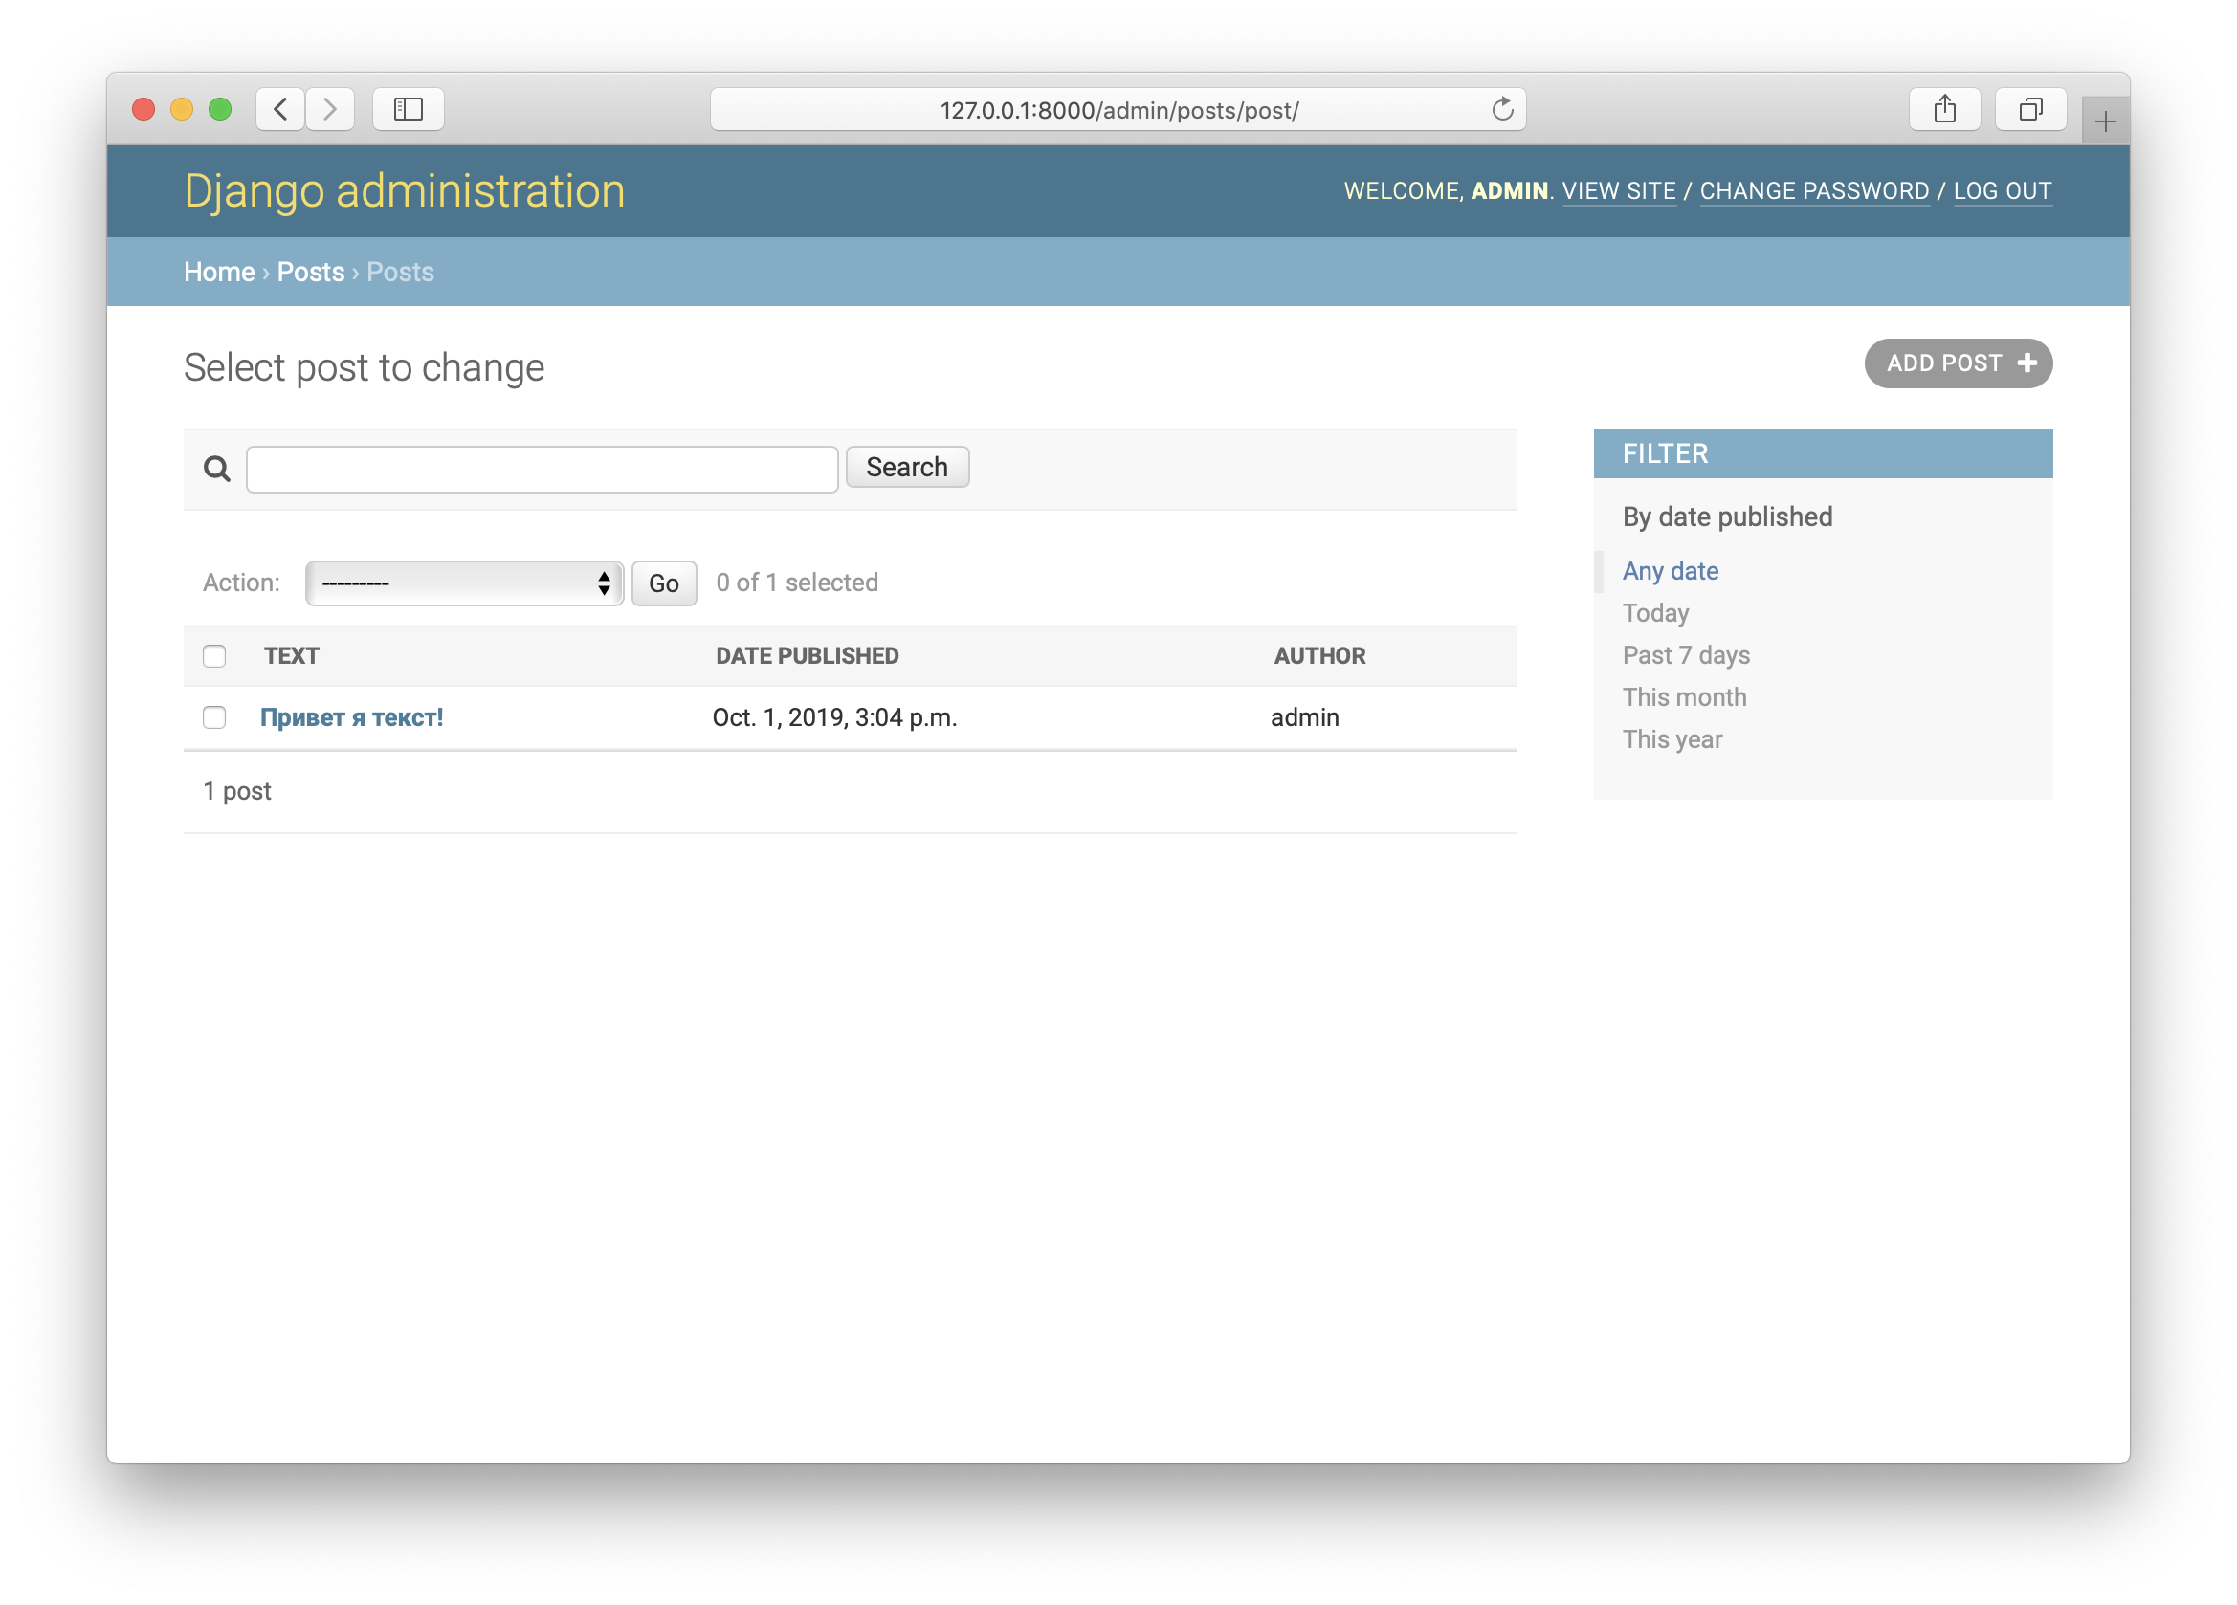Go to Home breadcrumb

tap(219, 271)
